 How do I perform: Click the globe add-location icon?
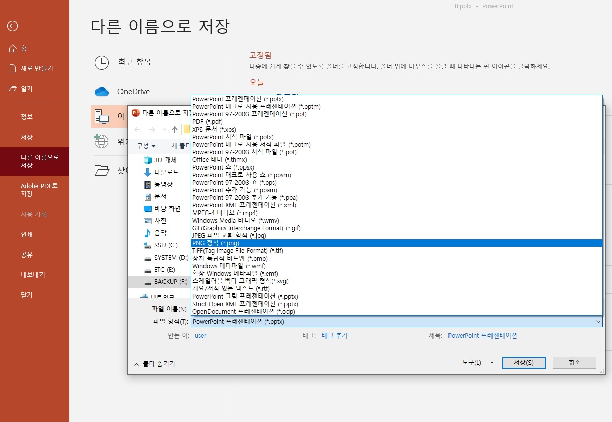point(101,141)
